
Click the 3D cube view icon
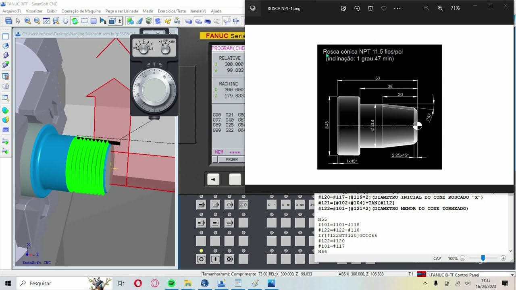click(112, 21)
